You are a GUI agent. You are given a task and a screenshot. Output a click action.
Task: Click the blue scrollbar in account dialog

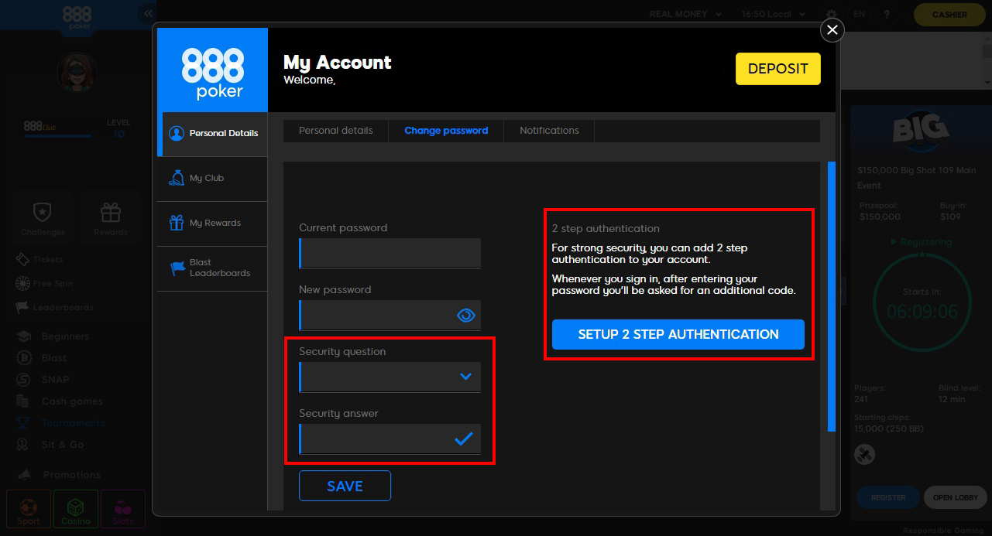pos(832,296)
